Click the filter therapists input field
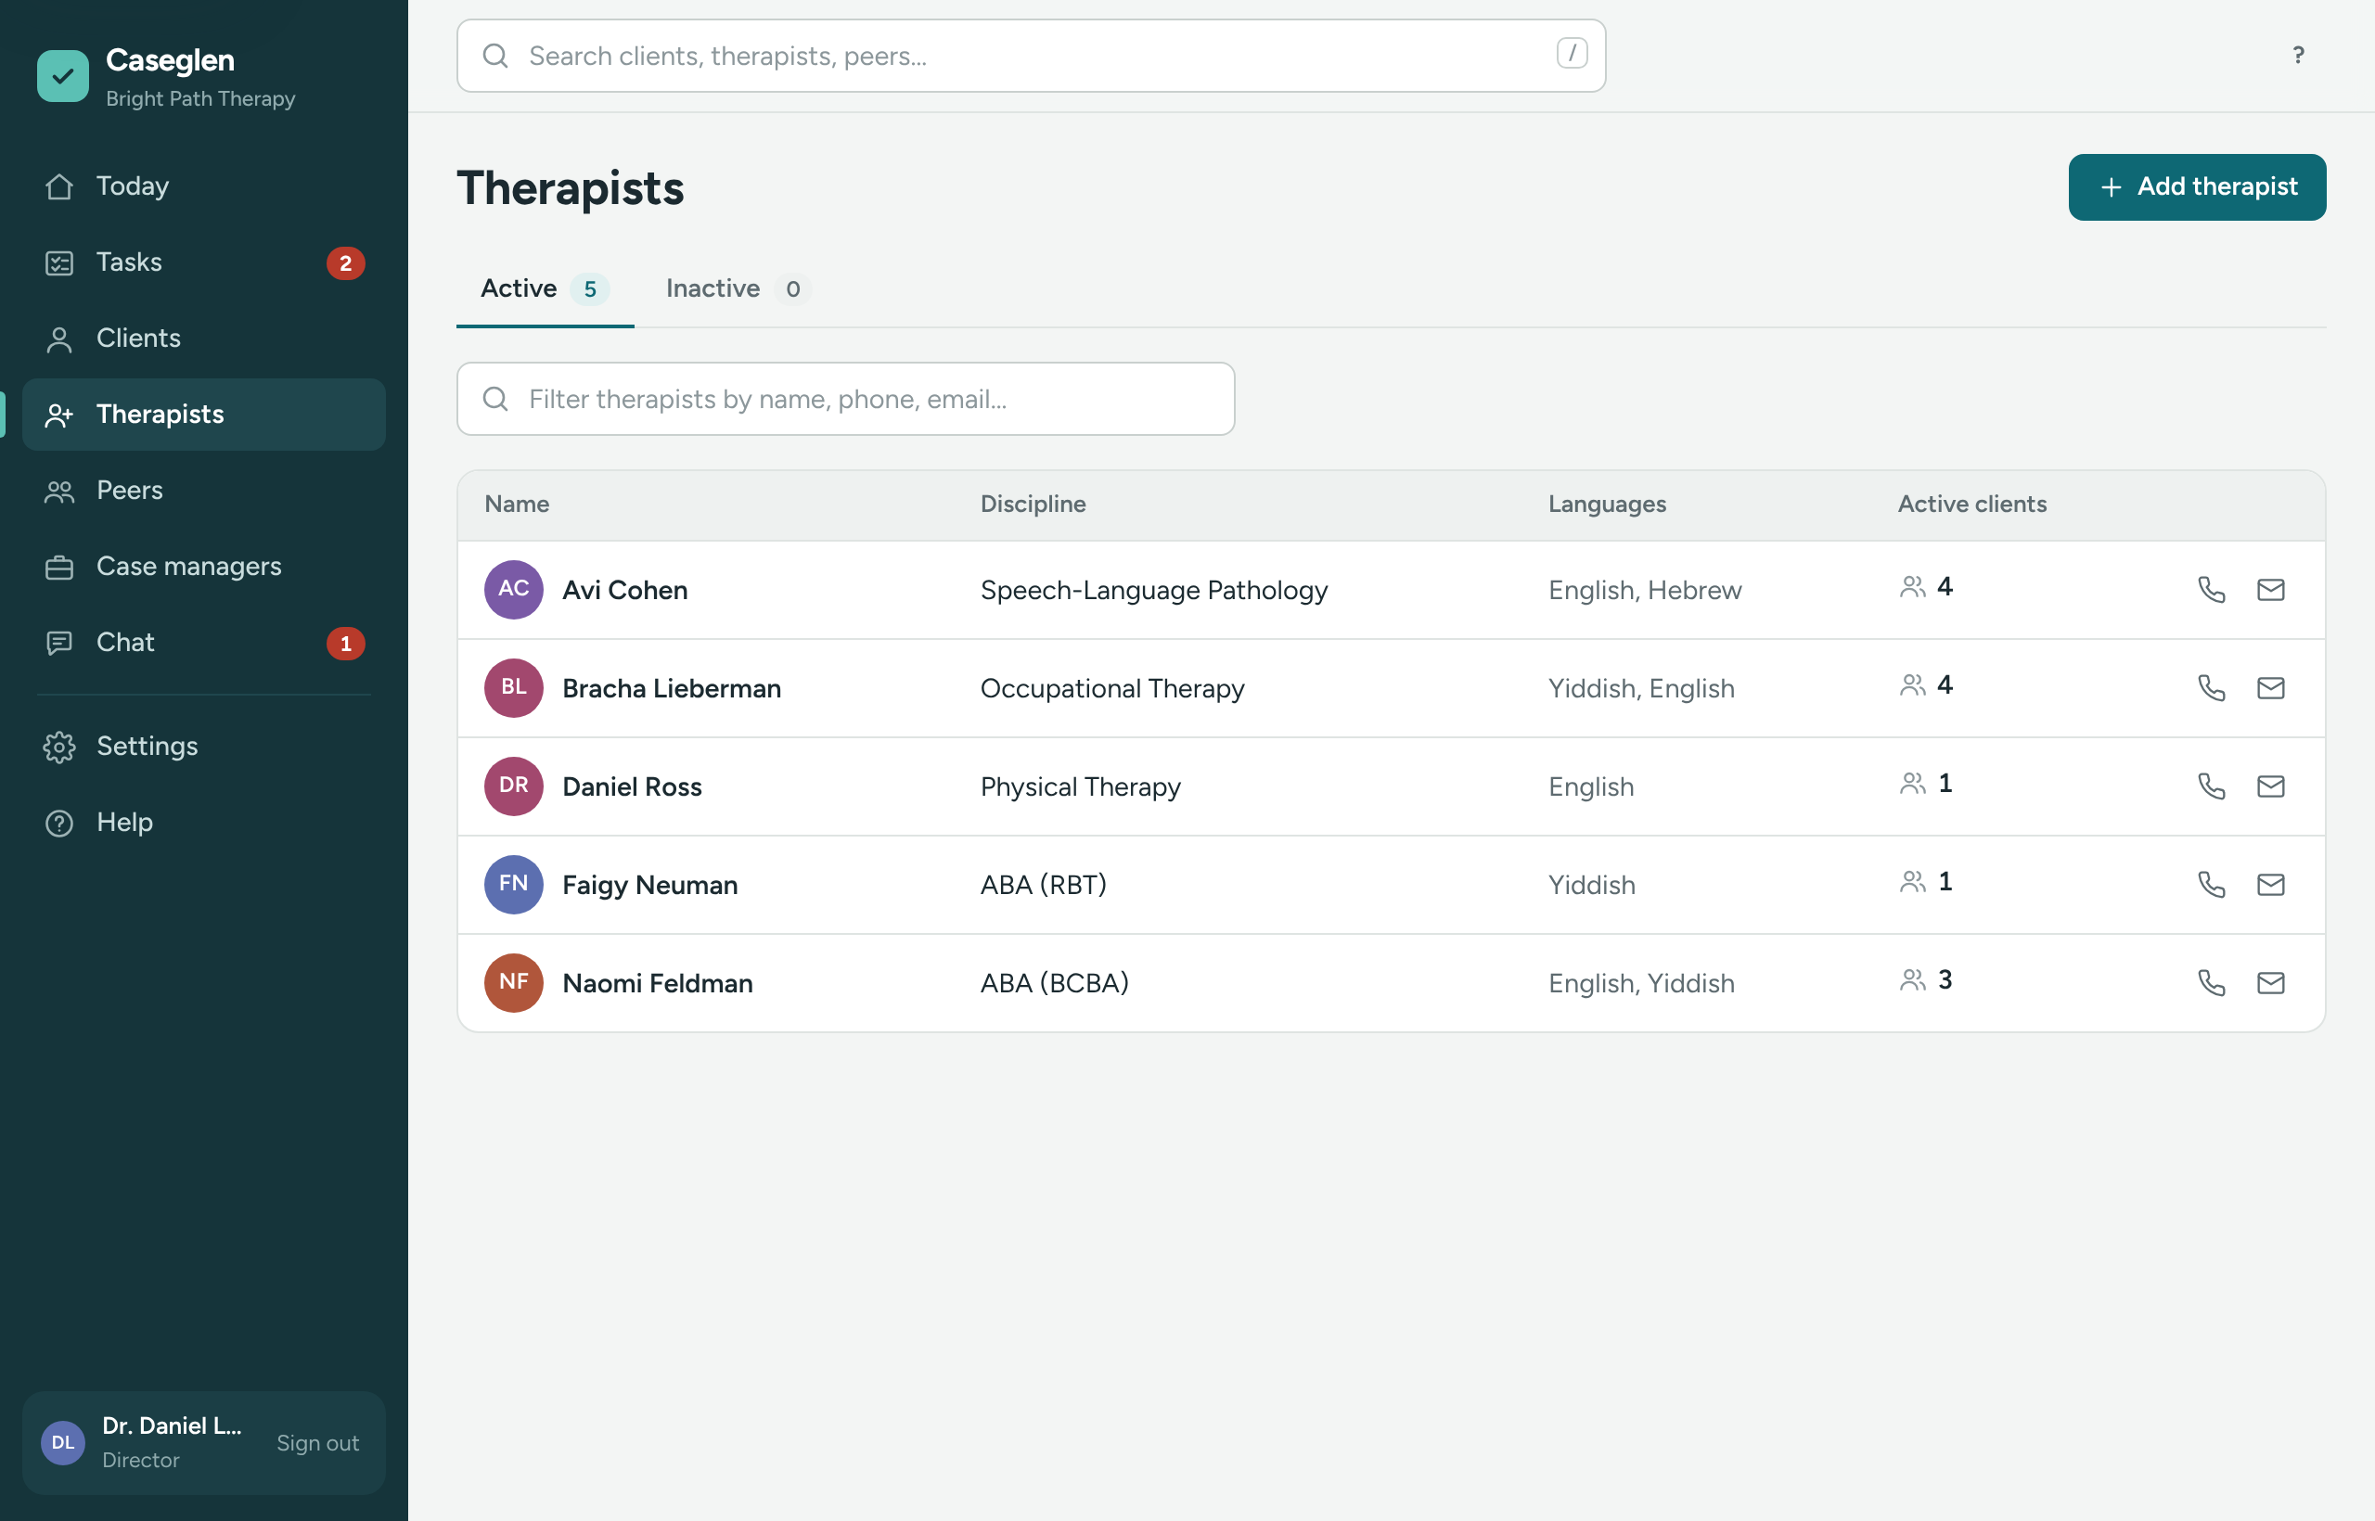Screen dimensions: 2375x1521 pyautogui.click(x=844, y=398)
